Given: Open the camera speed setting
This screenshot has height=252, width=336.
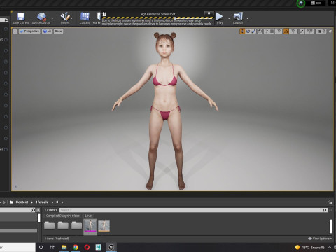Looking at the screenshot, I should tap(321, 31).
